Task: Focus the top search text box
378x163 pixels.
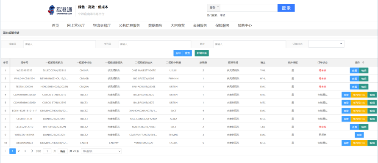Action: [x=249, y=8]
